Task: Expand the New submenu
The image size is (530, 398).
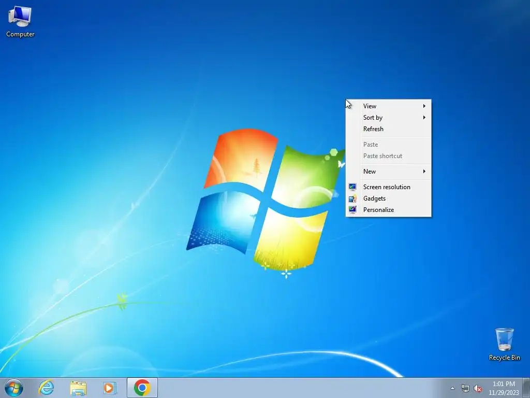Action: click(x=388, y=171)
